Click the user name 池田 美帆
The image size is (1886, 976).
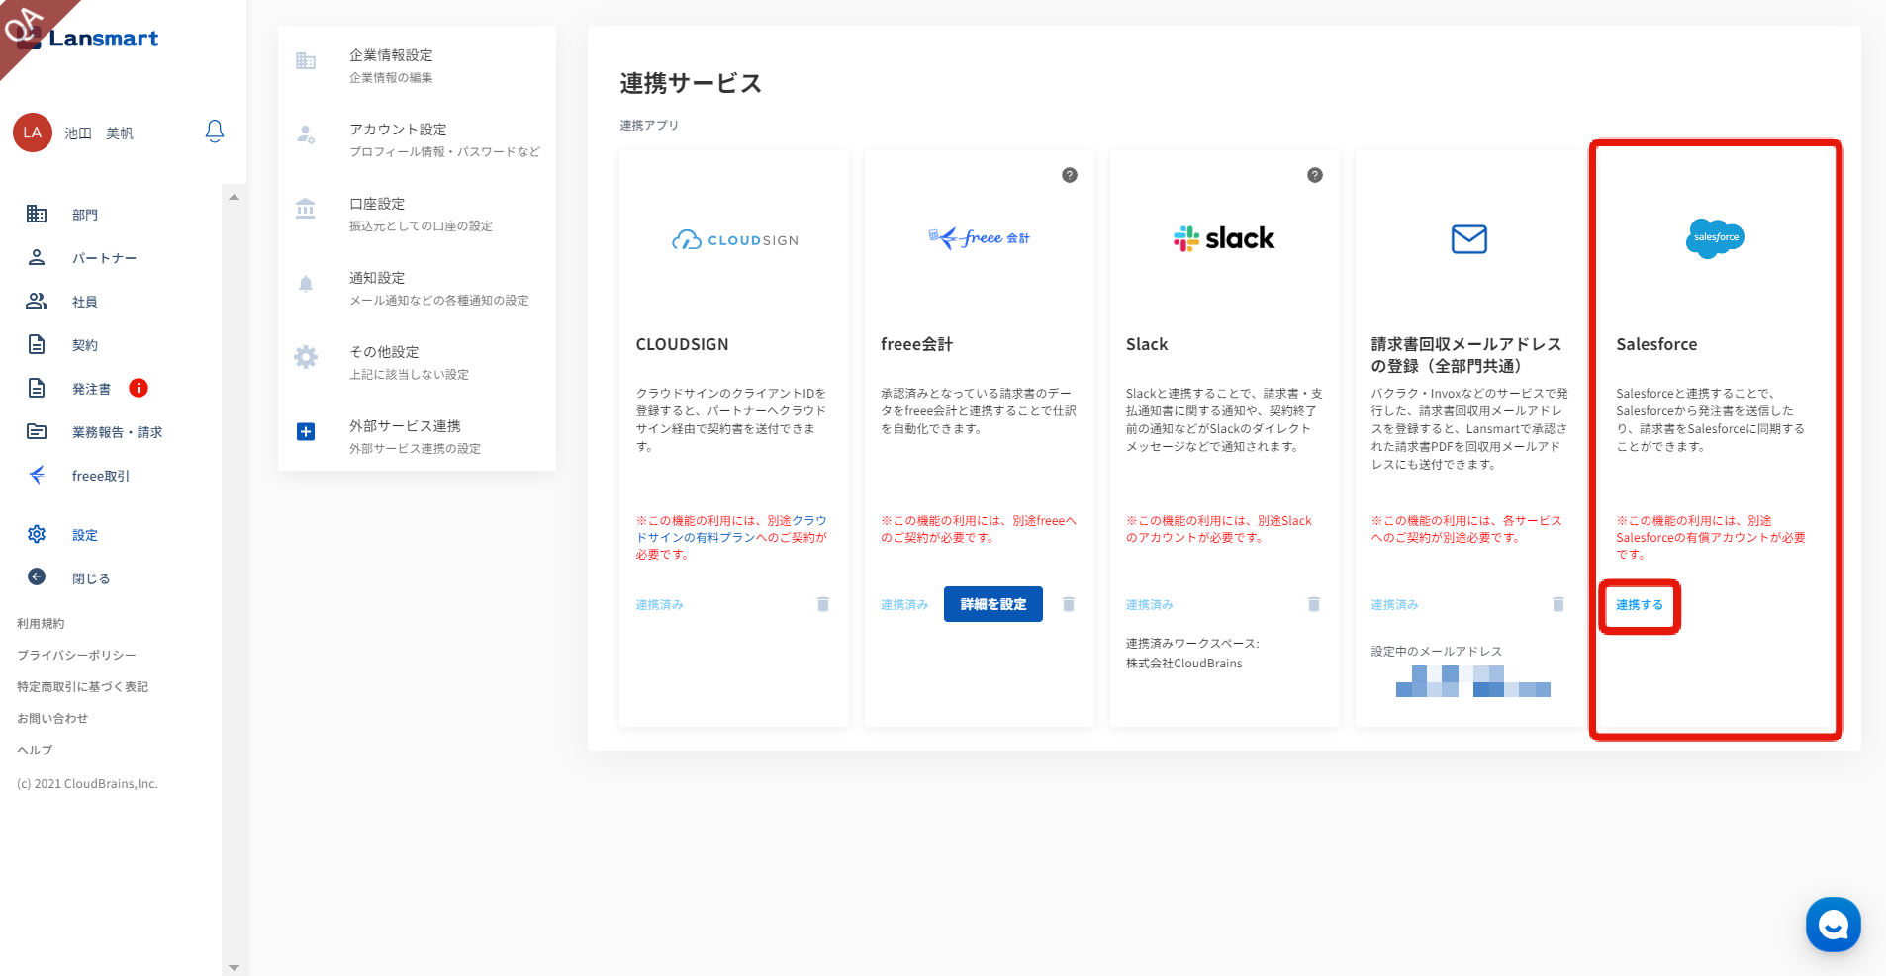(99, 133)
